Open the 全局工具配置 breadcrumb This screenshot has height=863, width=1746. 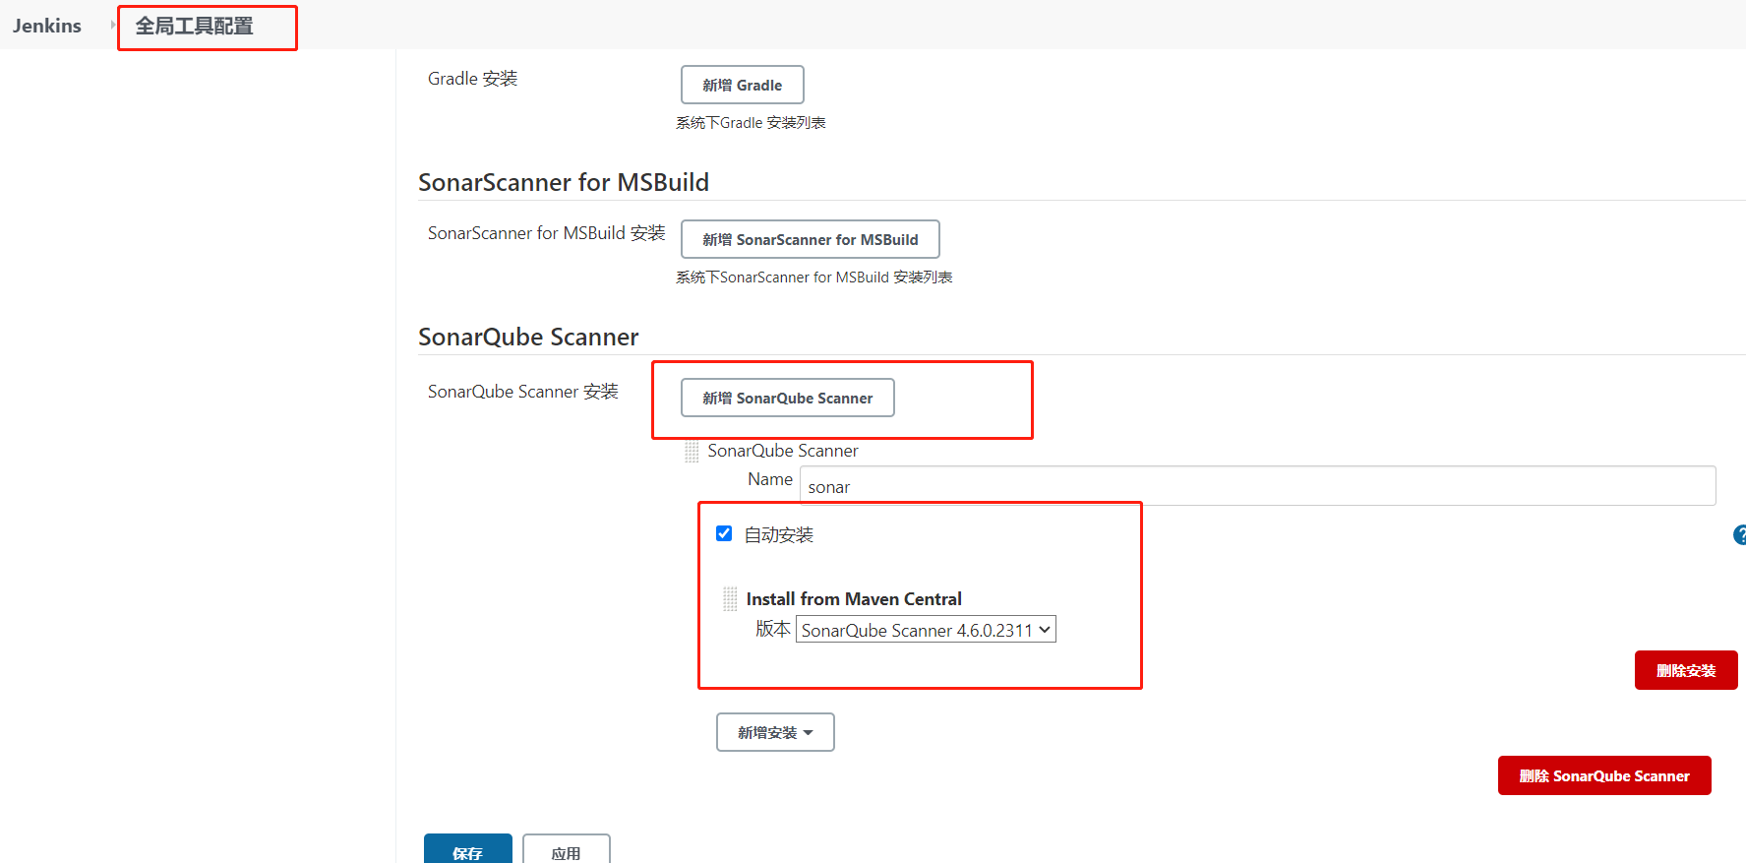pos(195,26)
